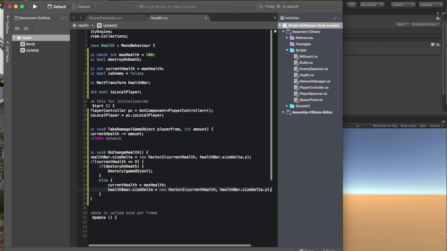The height and width of the screenshot is (251, 447).
Task: Click the Visual Studio search field
Action: coord(298,6)
